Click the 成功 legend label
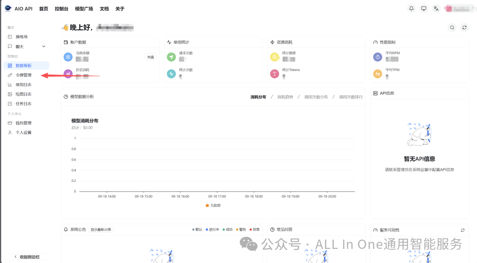This screenshot has width=477, height=263. coord(227,229)
